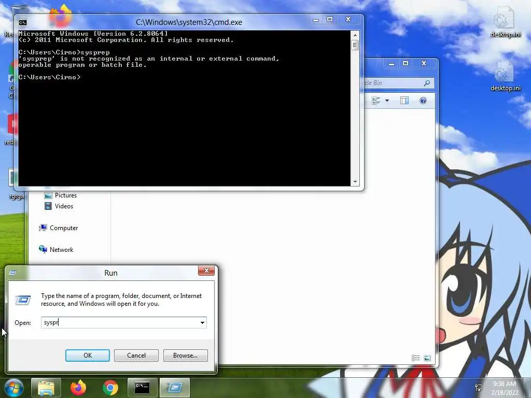Image resolution: width=531 pixels, height=398 pixels.
Task: Launch Chrome from the taskbar
Action: (110, 388)
